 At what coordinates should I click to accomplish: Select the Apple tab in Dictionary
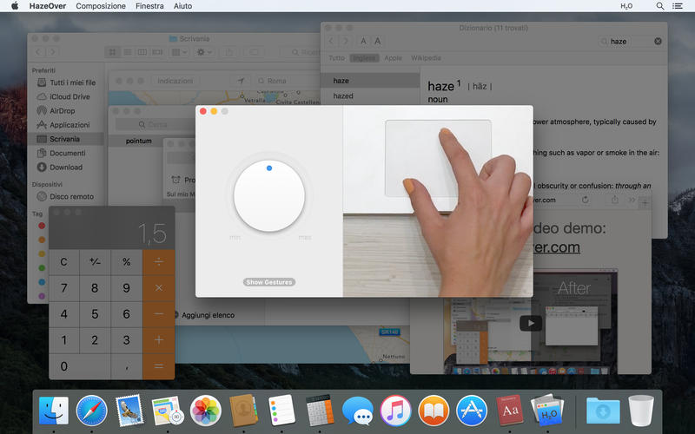click(394, 58)
